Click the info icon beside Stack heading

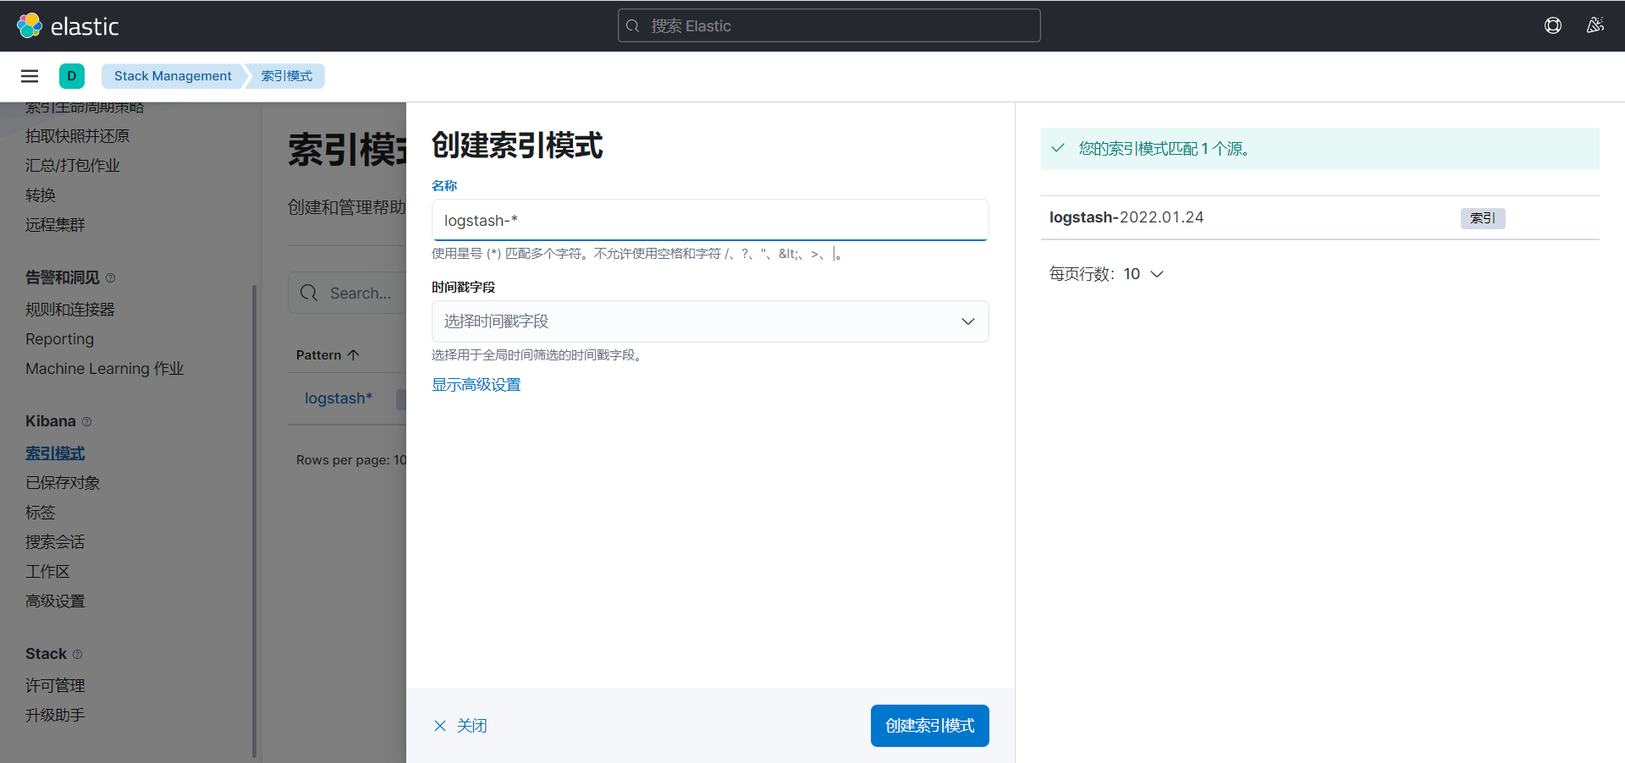pos(78,655)
